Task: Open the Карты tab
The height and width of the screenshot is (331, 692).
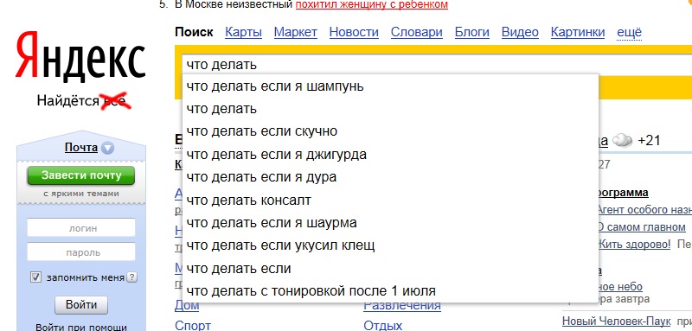Action: coord(243,32)
